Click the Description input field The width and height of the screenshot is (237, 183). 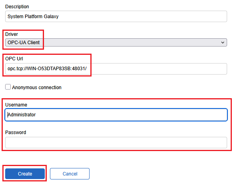point(116,17)
